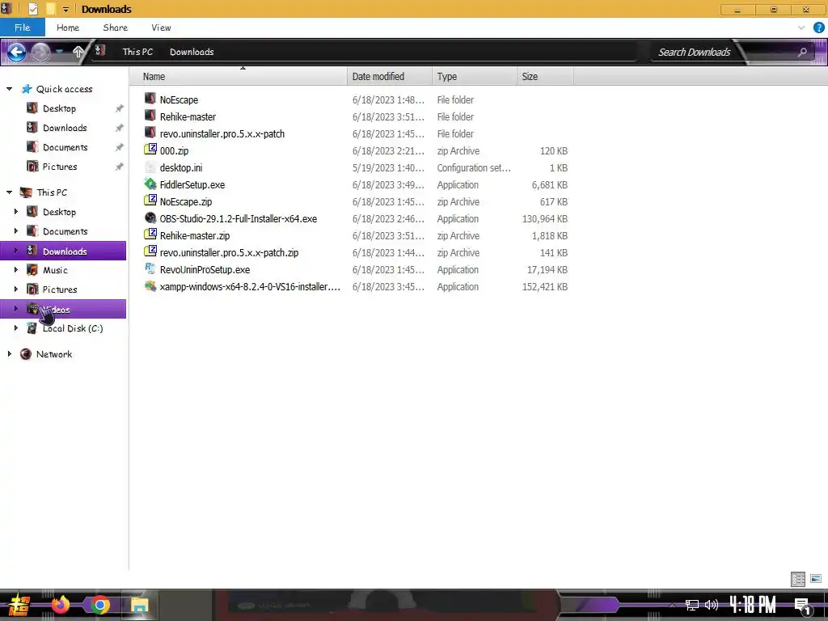
Task: Expand the Local Disk (C:) node
Action: (16, 328)
